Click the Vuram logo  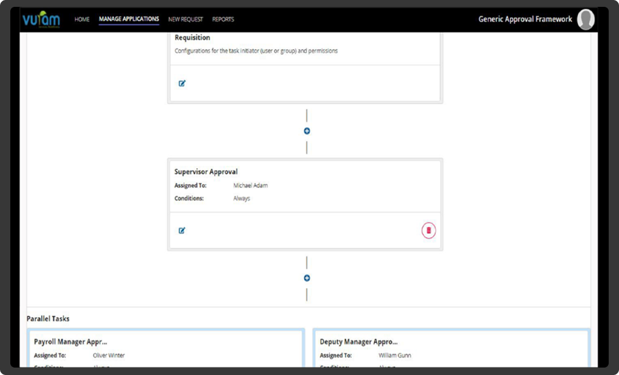click(x=41, y=19)
